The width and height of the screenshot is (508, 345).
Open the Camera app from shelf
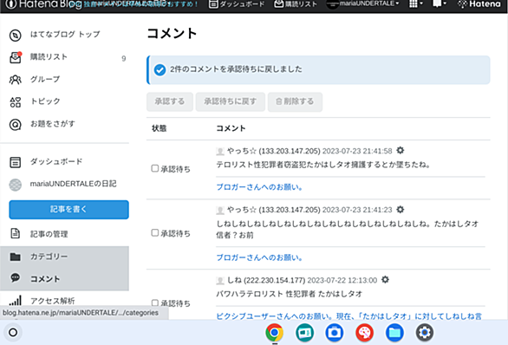point(335,332)
